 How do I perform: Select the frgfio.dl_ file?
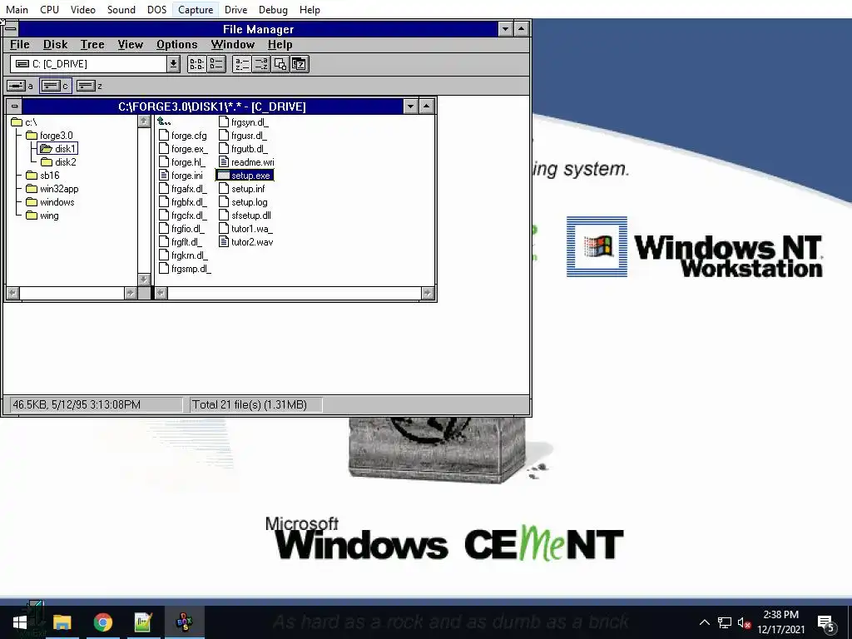[182, 229]
